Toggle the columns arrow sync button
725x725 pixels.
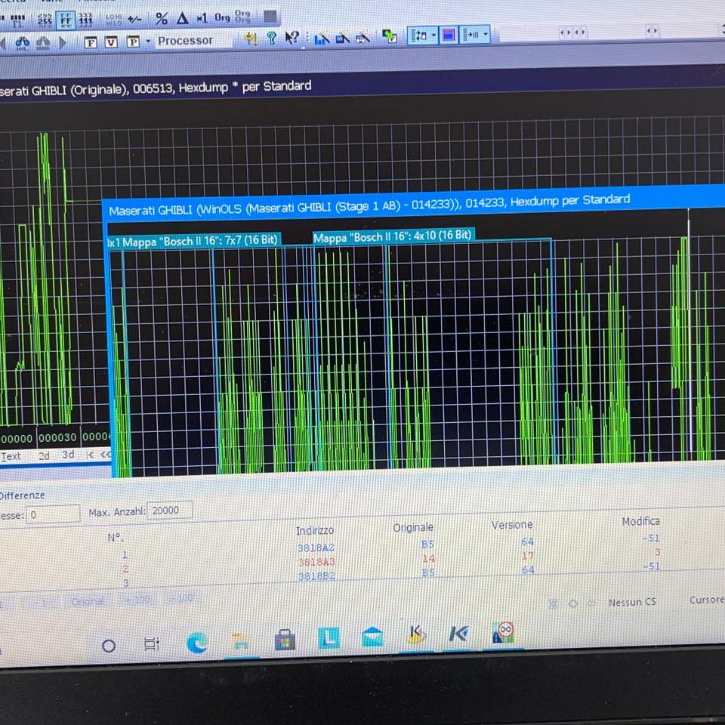click(x=472, y=35)
